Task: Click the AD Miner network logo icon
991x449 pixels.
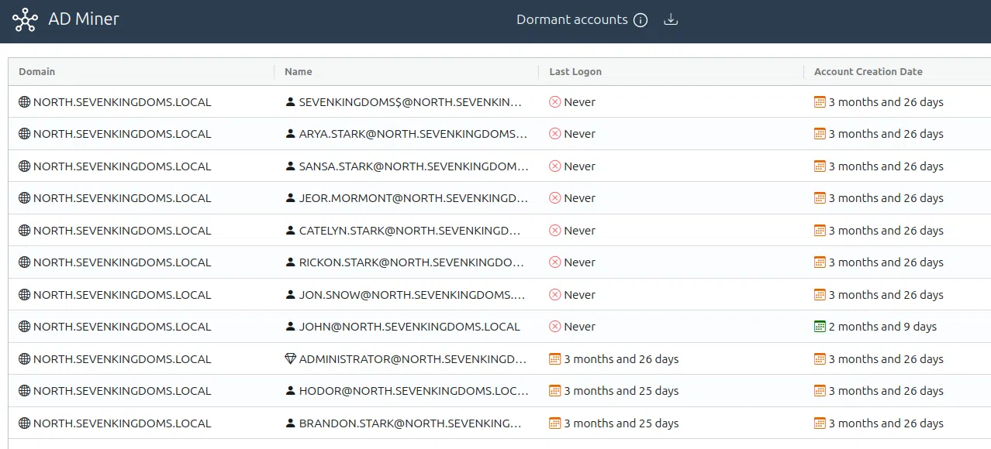Action: tap(25, 20)
